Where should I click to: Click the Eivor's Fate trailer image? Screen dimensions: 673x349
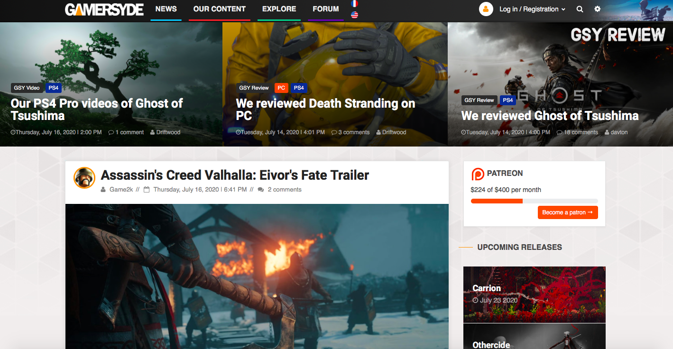point(257,276)
